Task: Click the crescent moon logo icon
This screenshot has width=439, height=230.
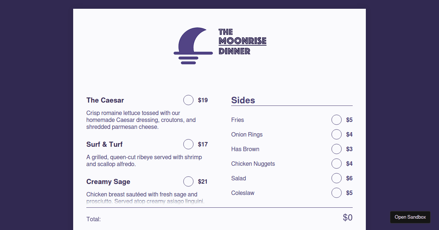Action: tap(193, 45)
